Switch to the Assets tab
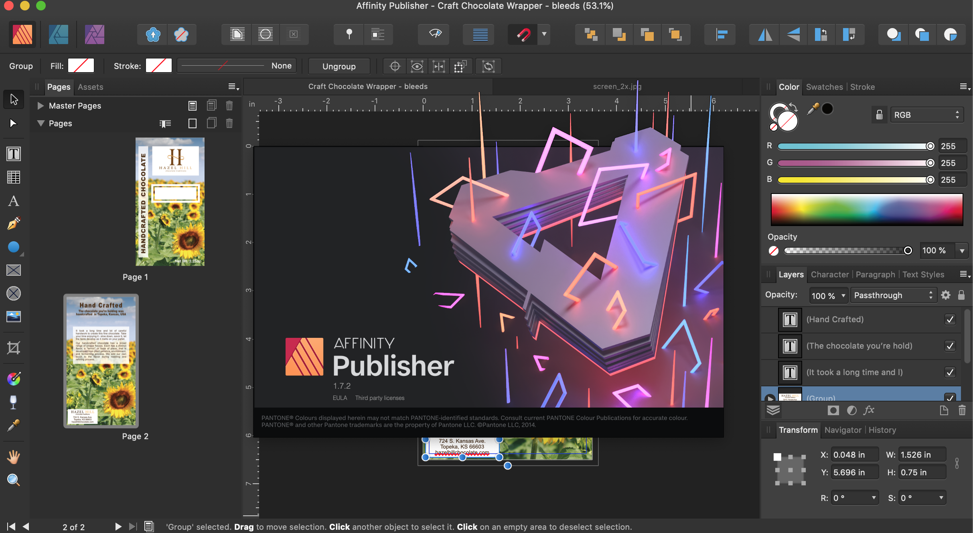Image resolution: width=973 pixels, height=533 pixels. [x=90, y=87]
